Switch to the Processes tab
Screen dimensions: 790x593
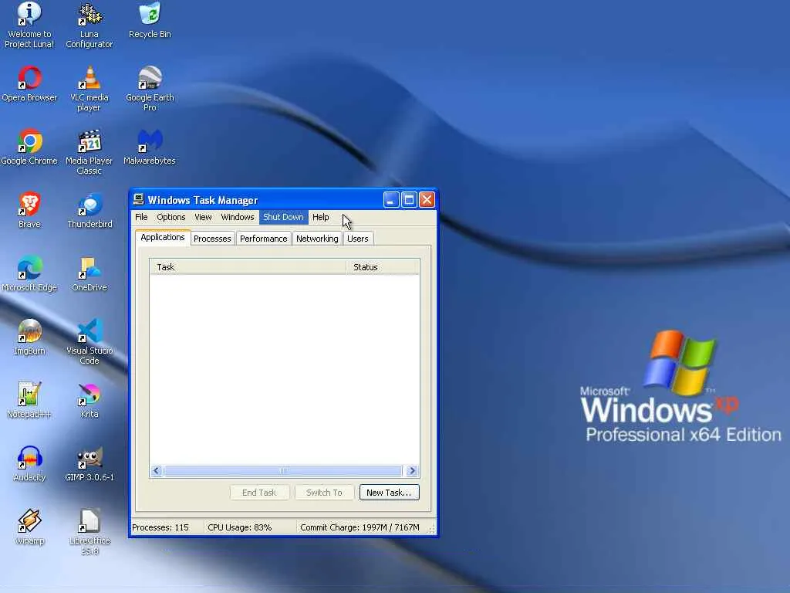pos(212,239)
